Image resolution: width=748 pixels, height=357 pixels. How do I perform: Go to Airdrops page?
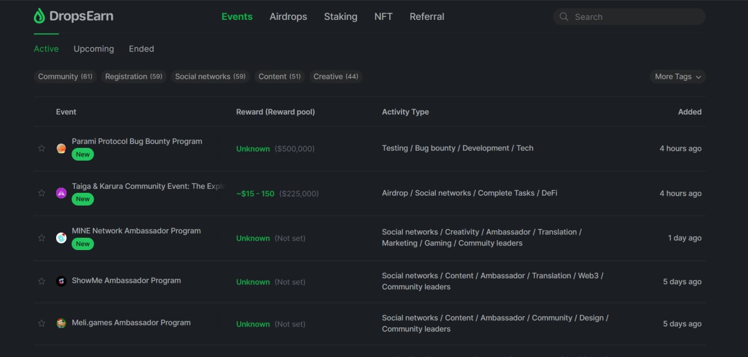288,16
